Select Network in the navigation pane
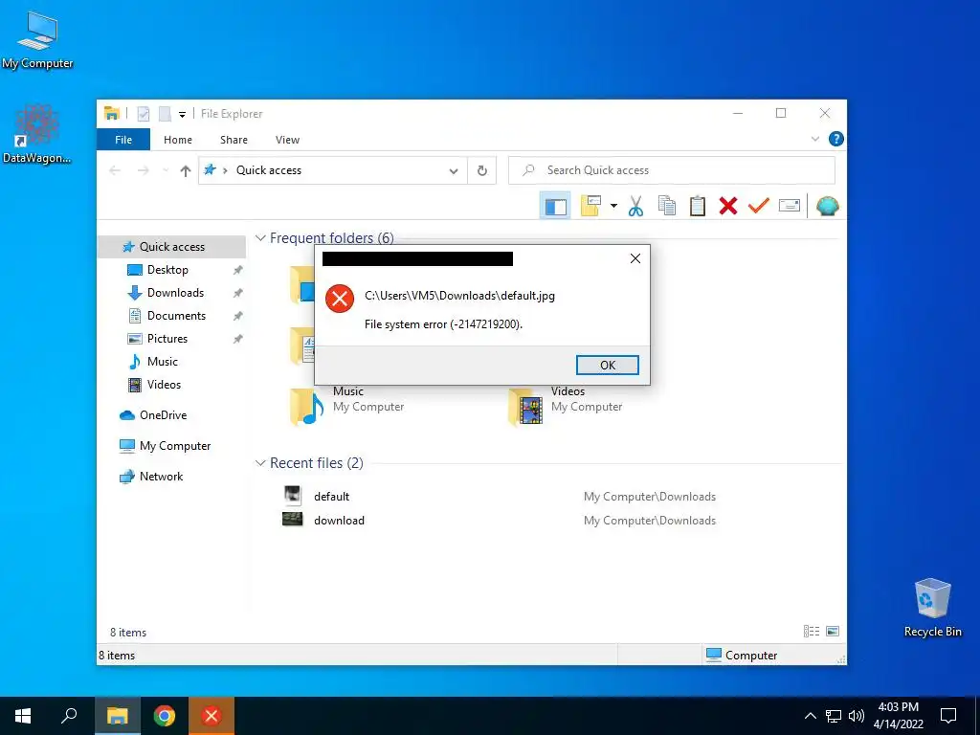 pos(161,477)
